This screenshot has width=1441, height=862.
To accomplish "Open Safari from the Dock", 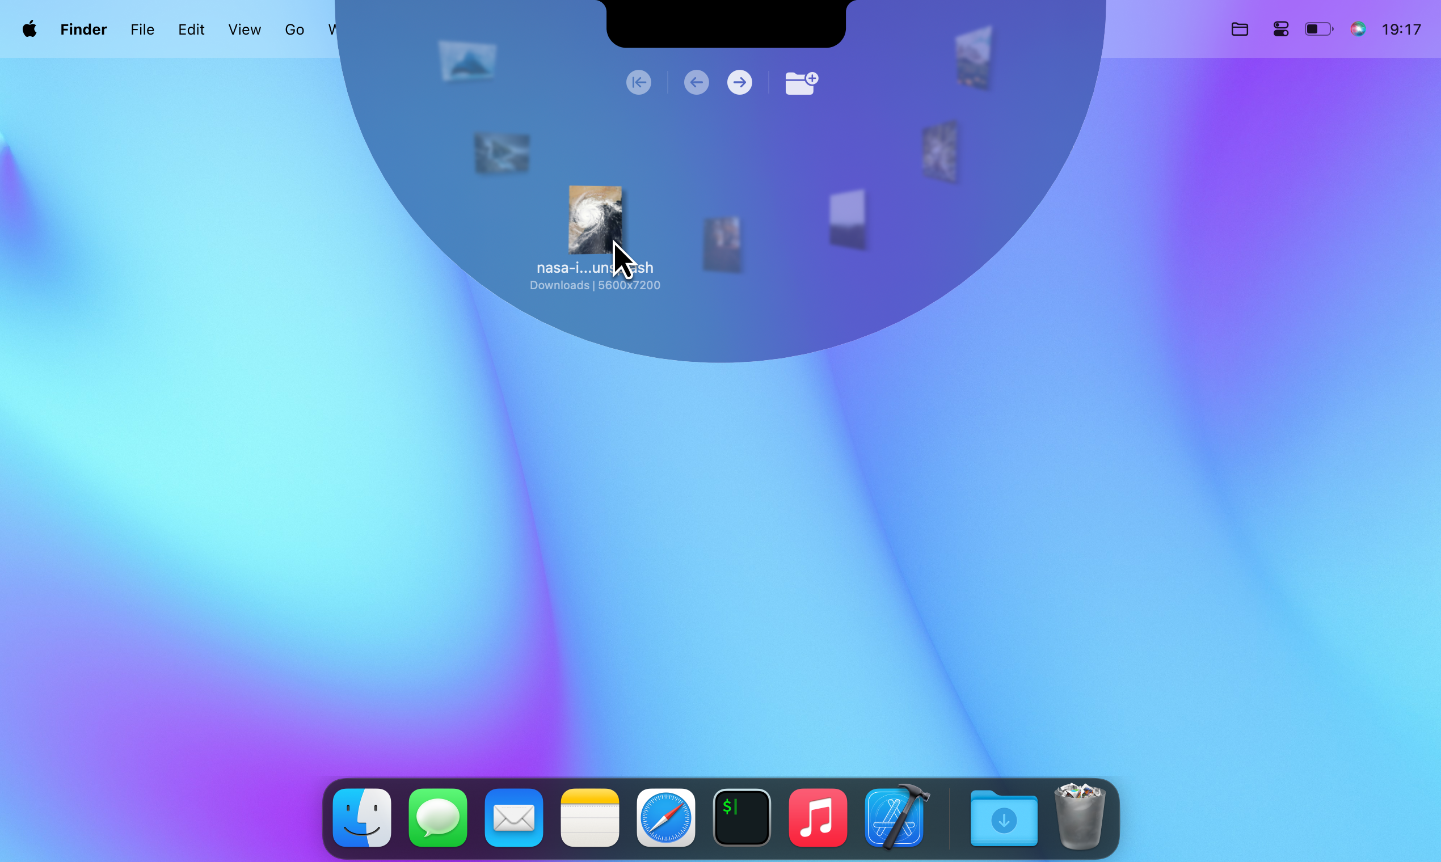I will pyautogui.click(x=665, y=817).
